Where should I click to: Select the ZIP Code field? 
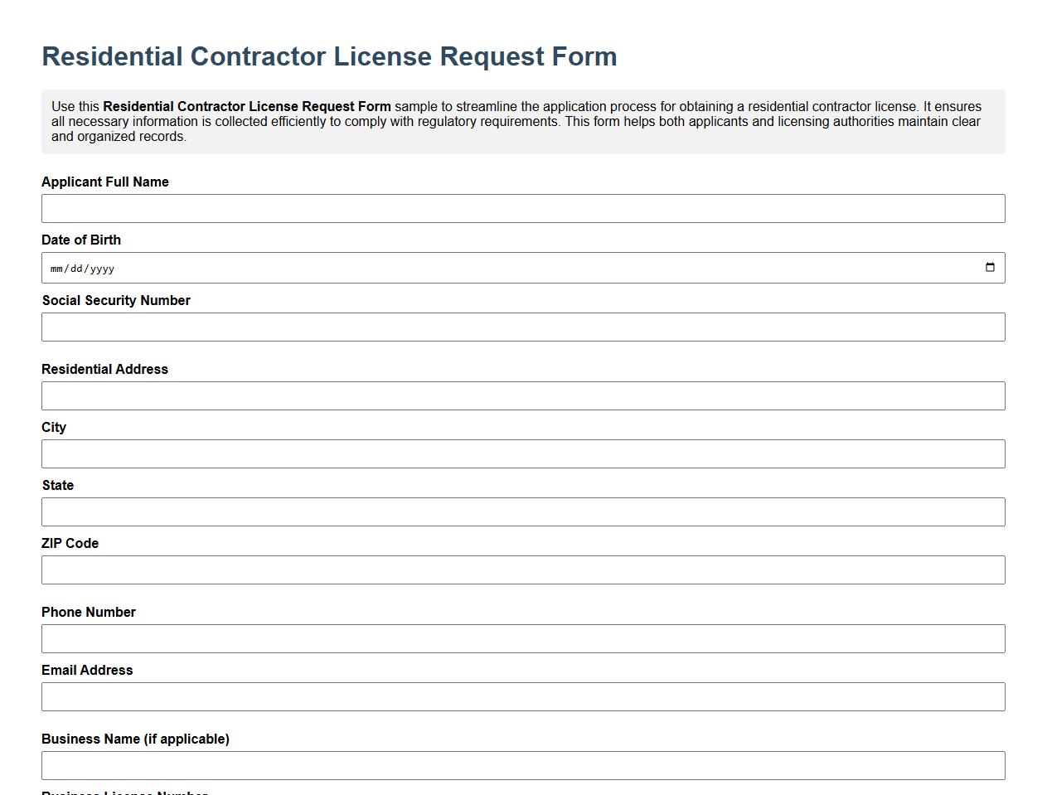point(522,570)
